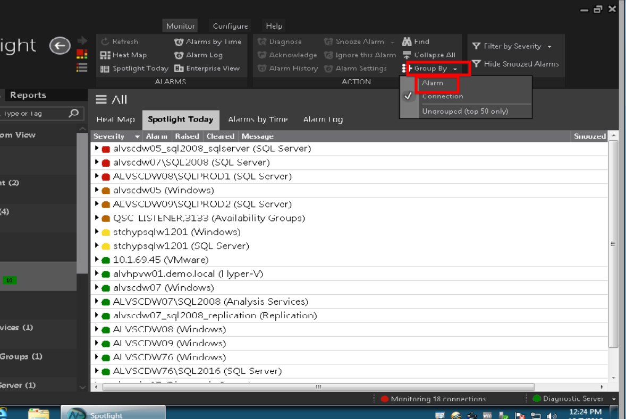The width and height of the screenshot is (626, 419).
Task: Expand 10.1.69.45 (VMware) row
Action: 97,259
